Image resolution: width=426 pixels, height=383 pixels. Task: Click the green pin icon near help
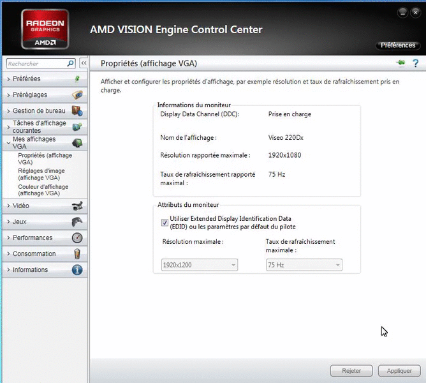pyautogui.click(x=400, y=63)
